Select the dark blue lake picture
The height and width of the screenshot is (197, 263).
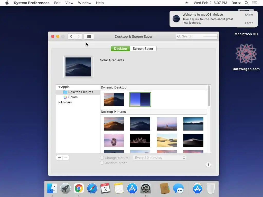pos(193,124)
